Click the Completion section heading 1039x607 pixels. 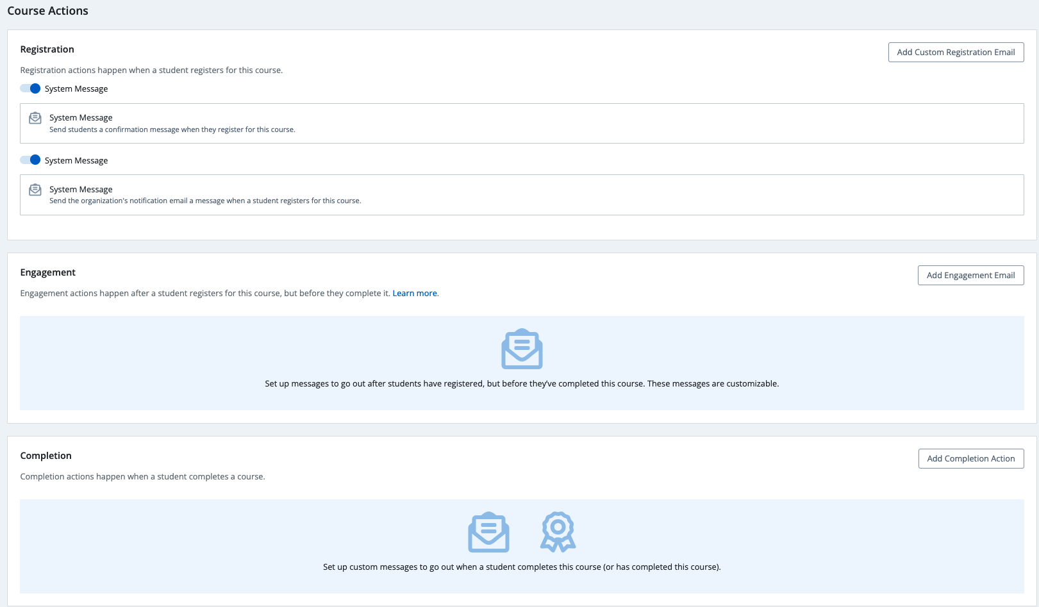[46, 456]
